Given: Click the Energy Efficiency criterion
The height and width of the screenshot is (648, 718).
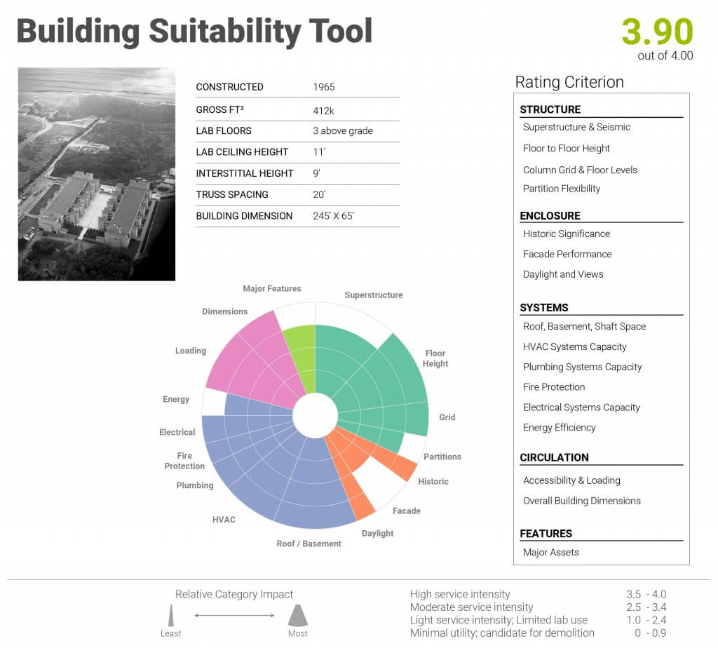Looking at the screenshot, I should pyautogui.click(x=560, y=427).
